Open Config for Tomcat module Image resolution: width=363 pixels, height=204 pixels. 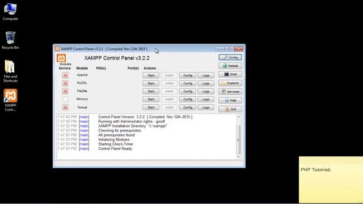coord(188,107)
